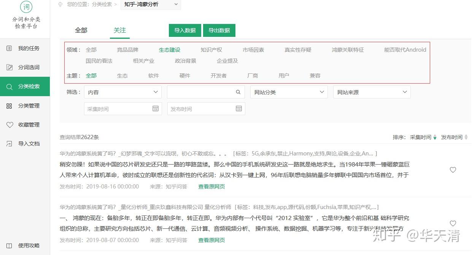Click calendar icon in 采集时间 field
Screen dimensions: 472x255
[156, 109]
